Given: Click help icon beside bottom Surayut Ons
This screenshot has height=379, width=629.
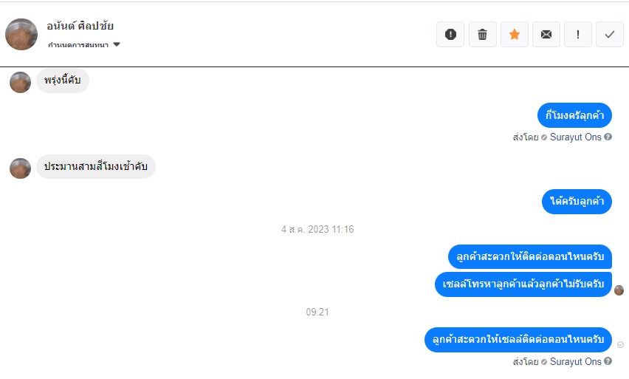Looking at the screenshot, I should (x=608, y=361).
